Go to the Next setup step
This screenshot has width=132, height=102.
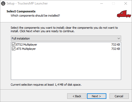97,96
